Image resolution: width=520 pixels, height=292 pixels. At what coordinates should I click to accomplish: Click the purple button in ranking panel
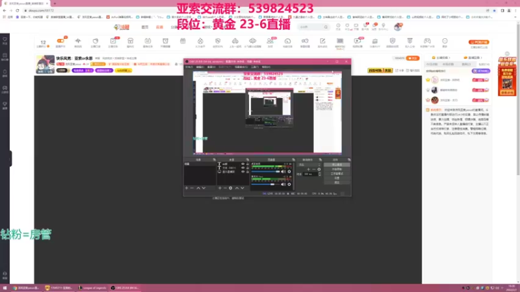click(480, 71)
